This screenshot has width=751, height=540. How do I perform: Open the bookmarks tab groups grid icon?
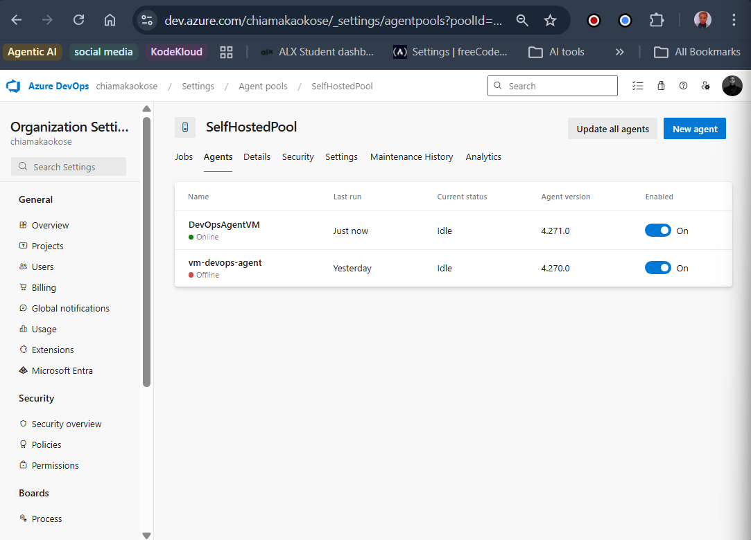tap(226, 52)
